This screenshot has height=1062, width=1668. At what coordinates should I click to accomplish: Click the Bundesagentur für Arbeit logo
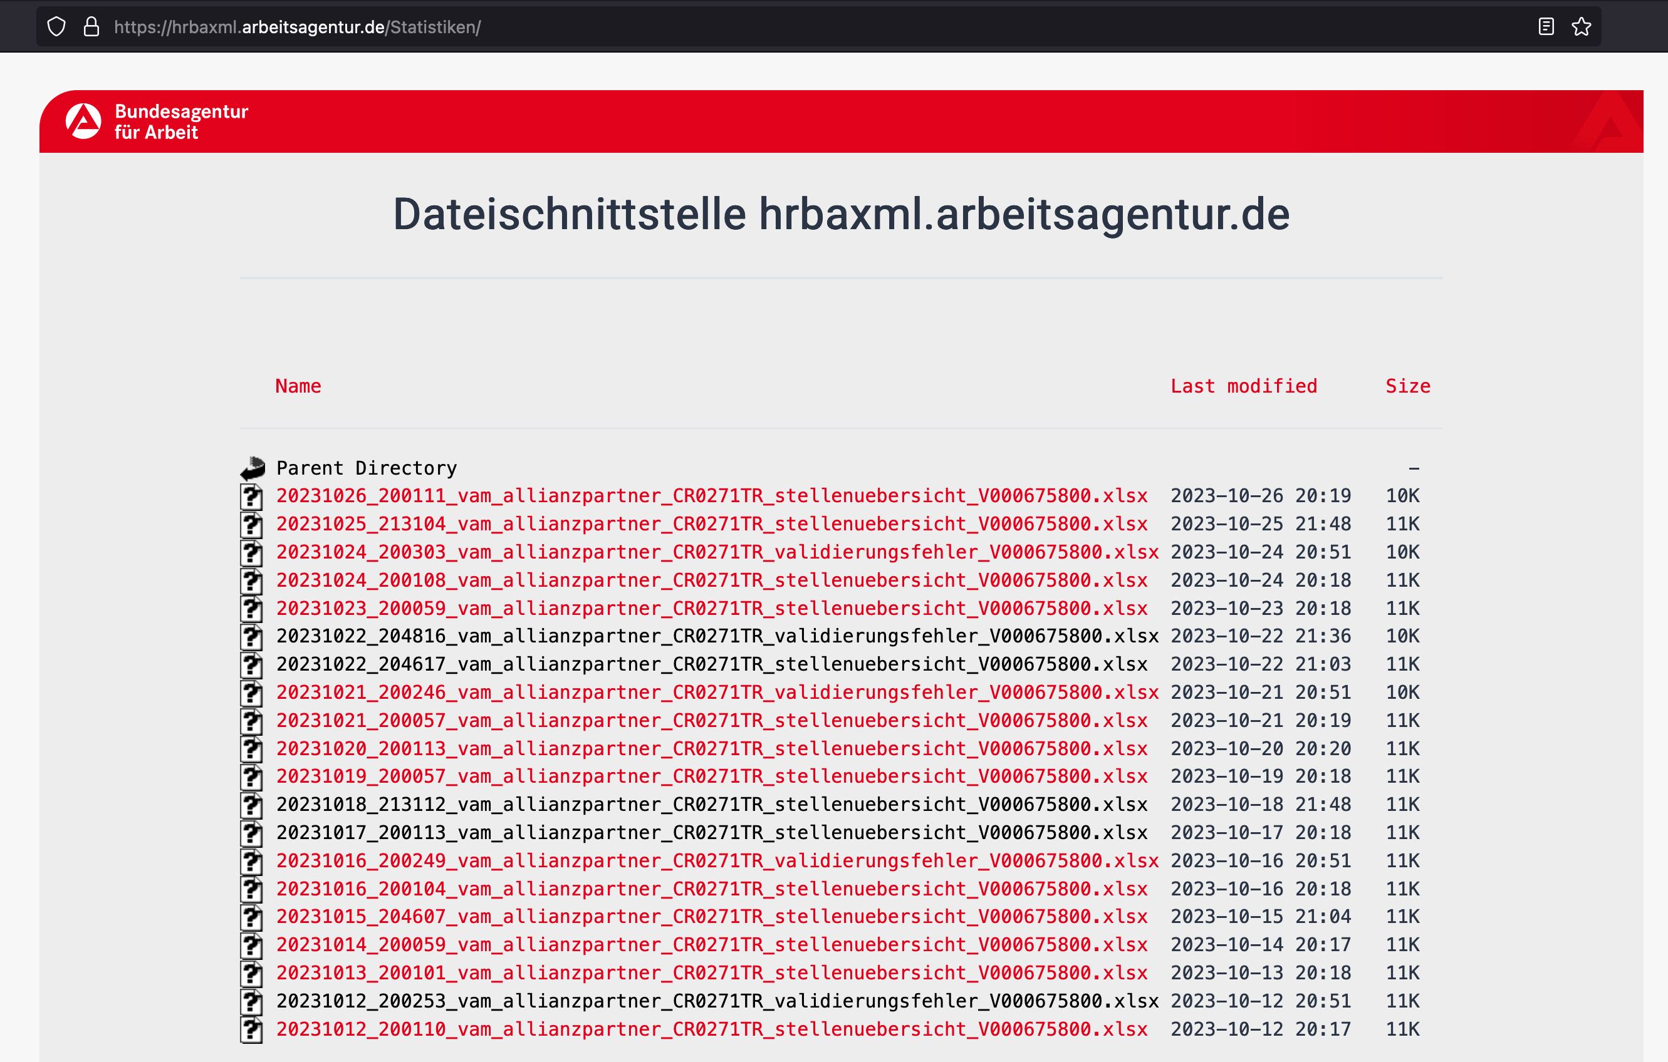(157, 122)
